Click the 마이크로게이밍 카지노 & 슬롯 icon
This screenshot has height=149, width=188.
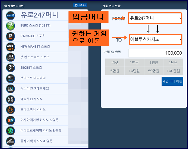pos(11,131)
